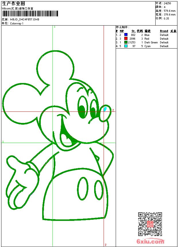Click 'Default' brand in the Cyan row
Image resolution: width=178 pixels, height=247 pixels.
164,46
